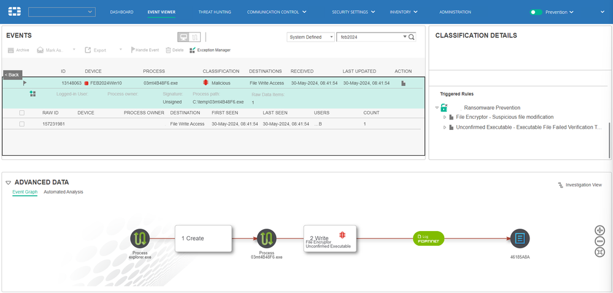The height and width of the screenshot is (293, 613).
Task: Open the user menu arrow at far right
Action: (603, 12)
